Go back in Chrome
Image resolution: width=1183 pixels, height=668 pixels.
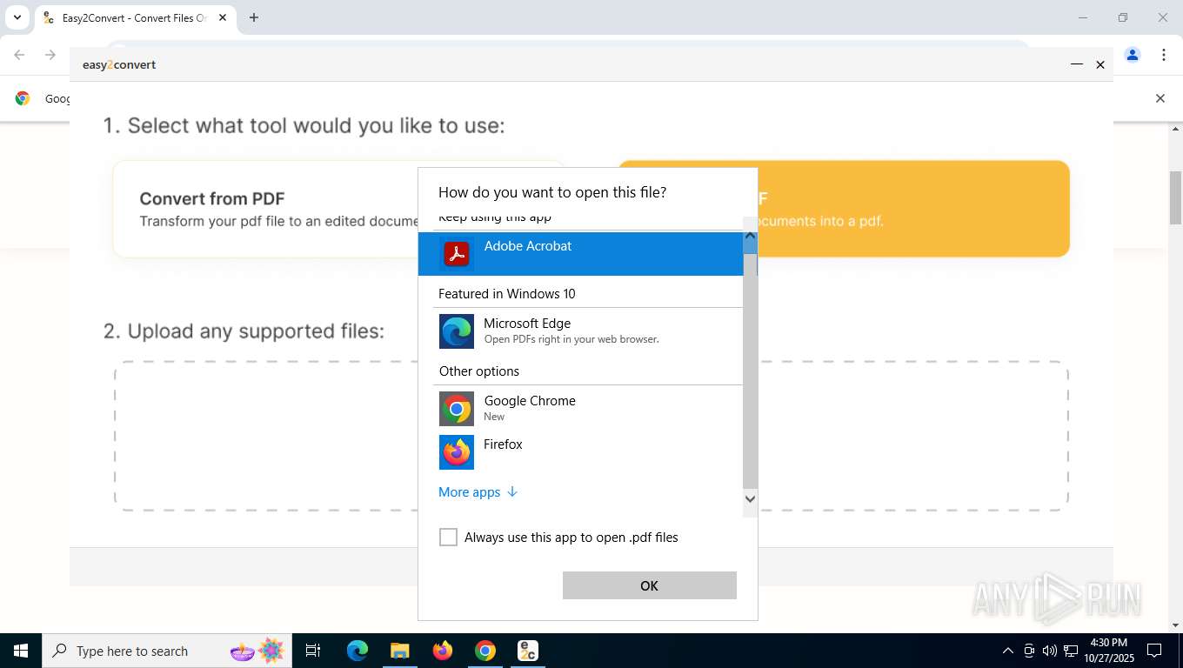tap(19, 55)
